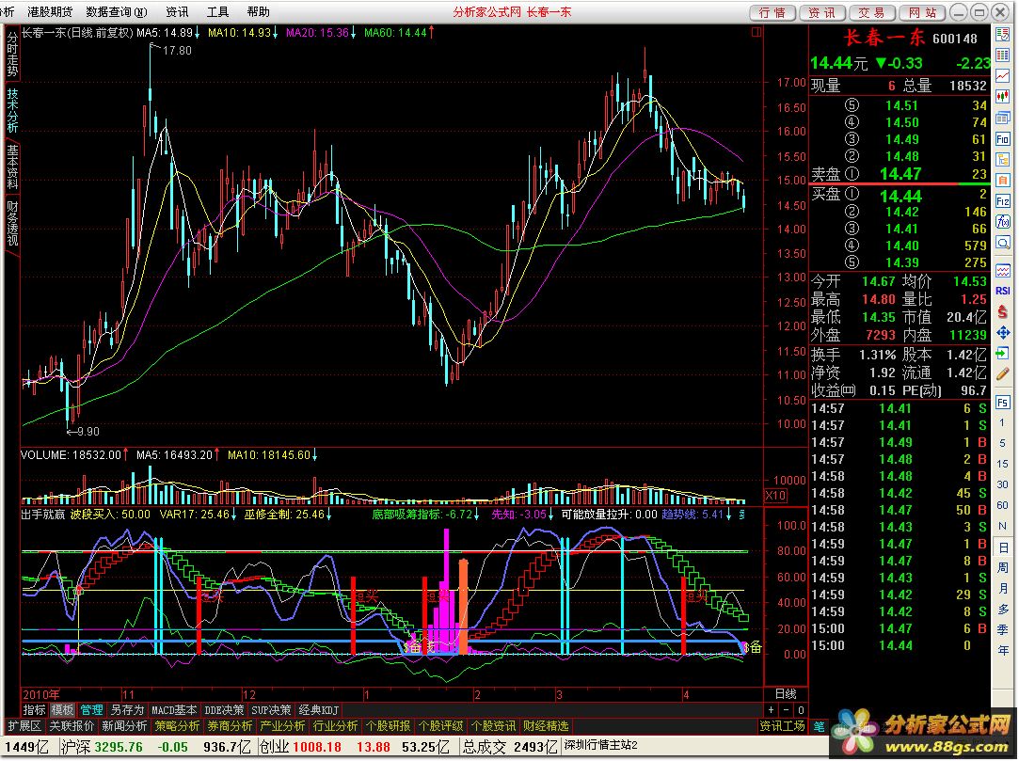
Task: Open the tree structure sector icon
Action: pyautogui.click(x=1003, y=159)
